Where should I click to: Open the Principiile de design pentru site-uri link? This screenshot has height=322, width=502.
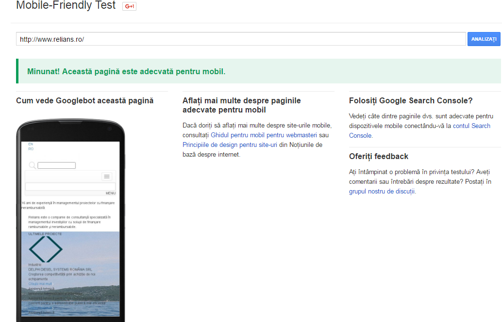pyautogui.click(x=230, y=145)
